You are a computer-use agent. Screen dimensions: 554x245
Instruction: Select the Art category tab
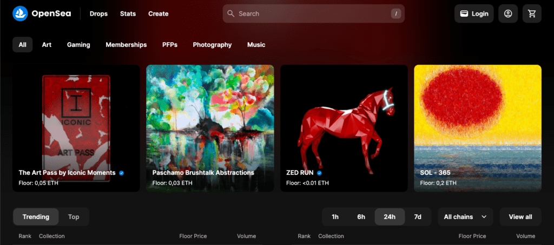coord(47,45)
